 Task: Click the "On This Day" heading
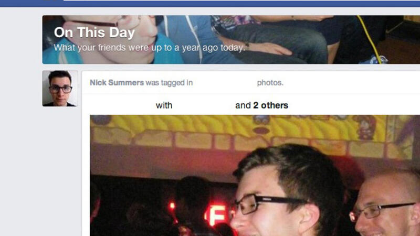[94, 33]
